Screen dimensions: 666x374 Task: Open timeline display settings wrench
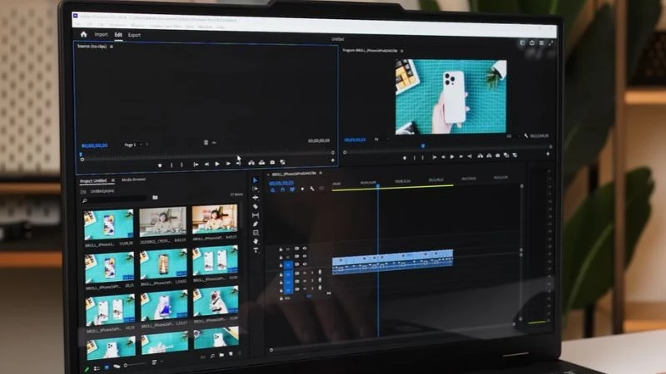coord(312,189)
